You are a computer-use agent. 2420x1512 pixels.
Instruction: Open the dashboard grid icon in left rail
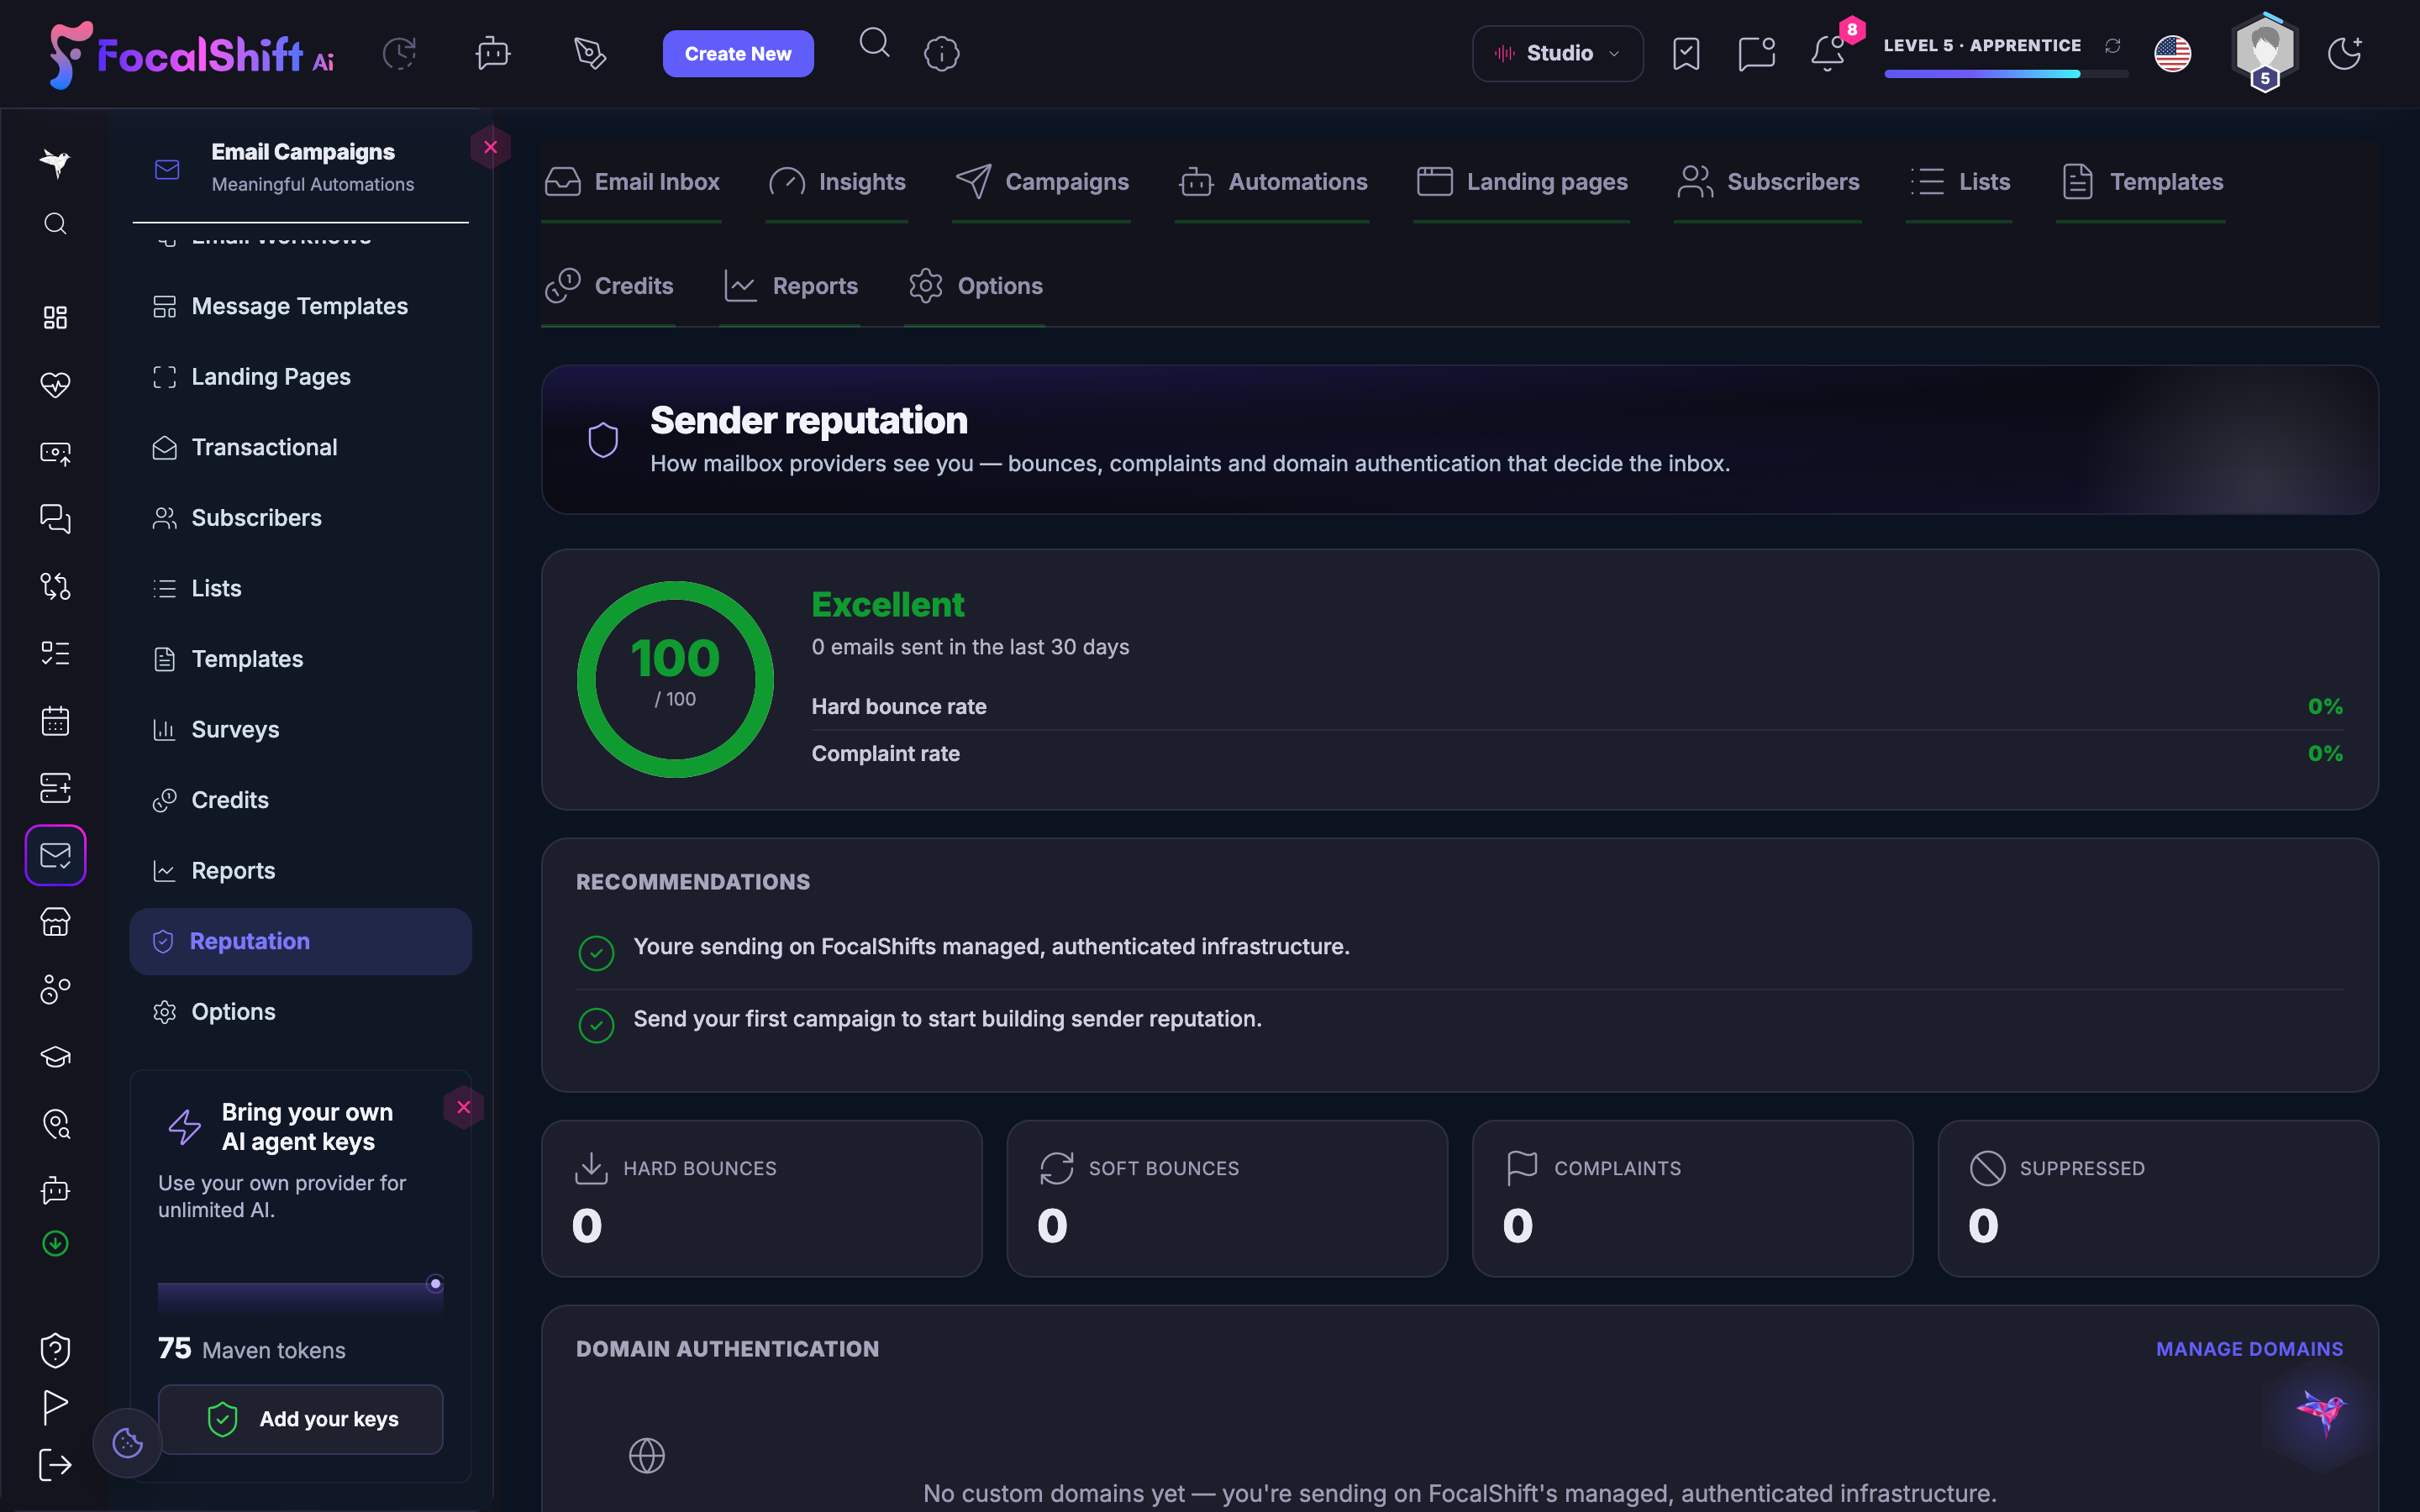coord(55,318)
